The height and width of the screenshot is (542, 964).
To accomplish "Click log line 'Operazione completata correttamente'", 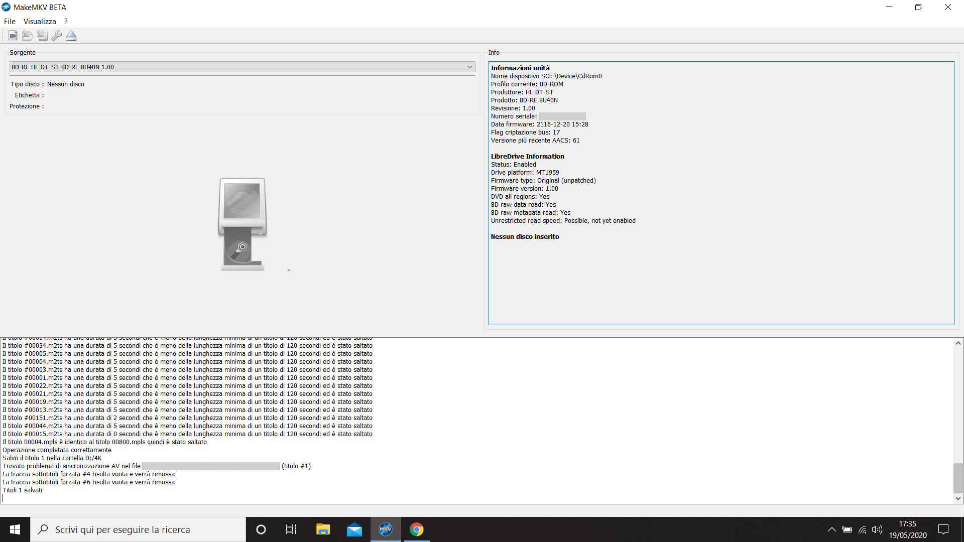I will click(57, 450).
